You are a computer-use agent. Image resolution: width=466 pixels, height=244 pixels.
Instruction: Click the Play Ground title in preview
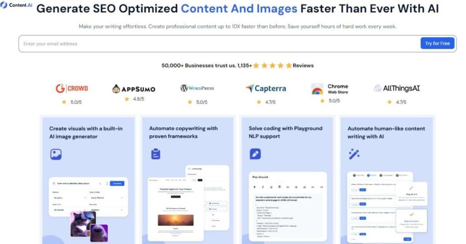[x=260, y=177]
